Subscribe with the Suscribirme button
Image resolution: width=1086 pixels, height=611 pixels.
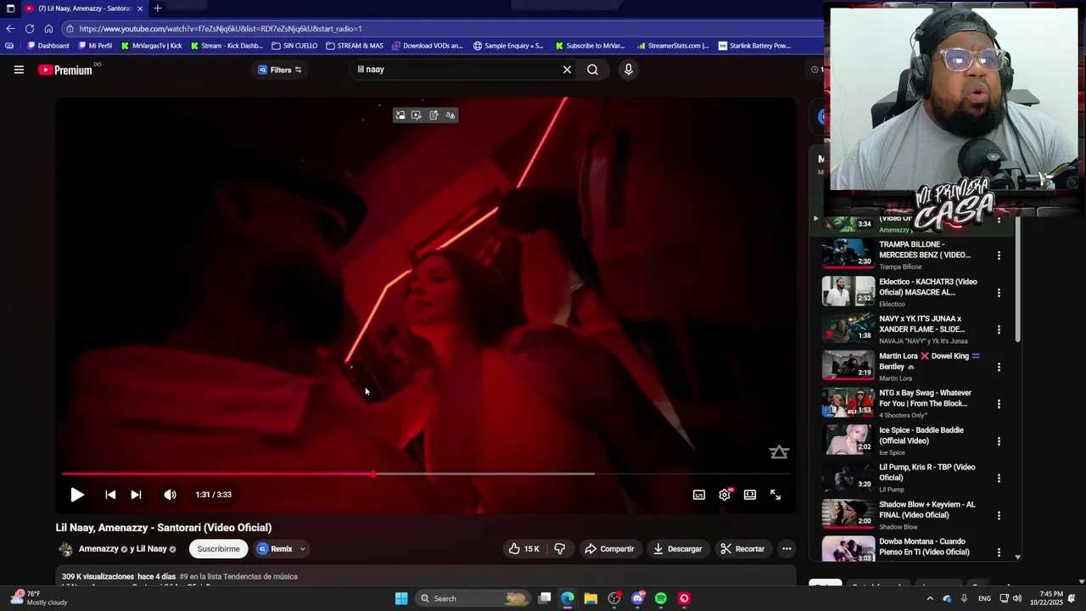[218, 549]
